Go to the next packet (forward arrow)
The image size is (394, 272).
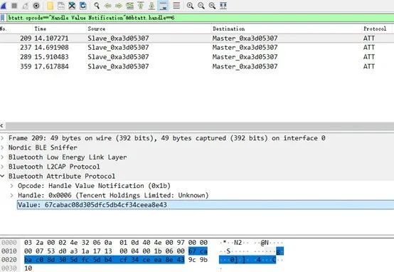coord(119,6)
